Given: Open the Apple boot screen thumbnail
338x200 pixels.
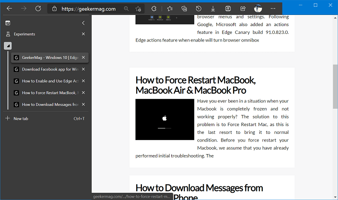Looking at the screenshot, I should click(x=165, y=119).
